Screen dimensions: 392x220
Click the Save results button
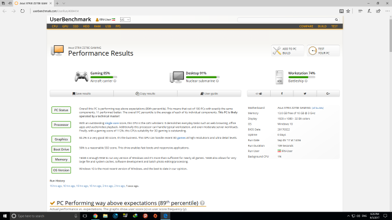[x=81, y=94]
